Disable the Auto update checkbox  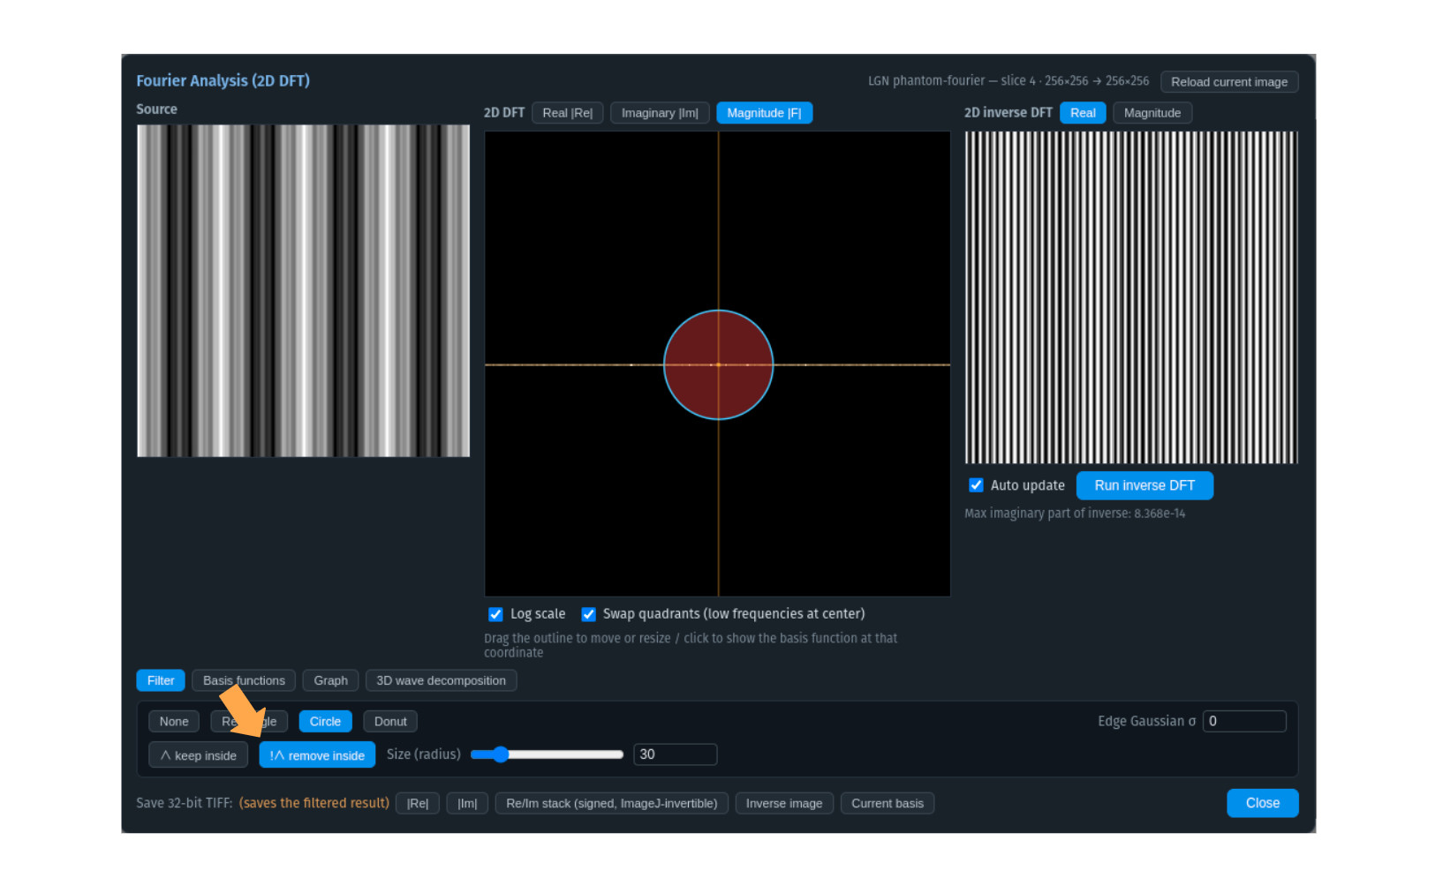coord(976,485)
